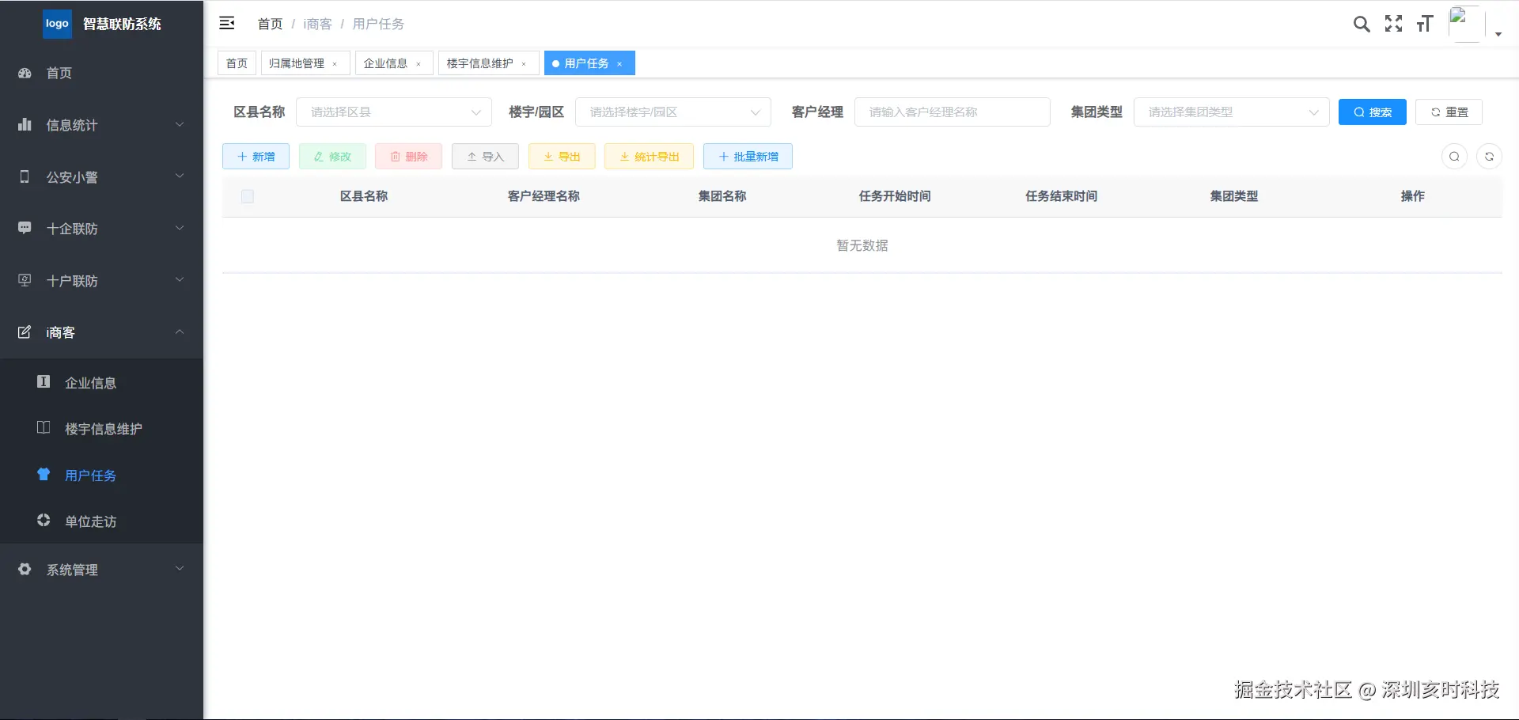
Task: Click the logo image in sidebar header
Action: [57, 24]
